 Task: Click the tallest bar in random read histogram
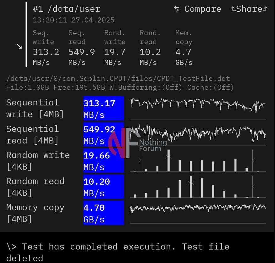click(x=191, y=186)
